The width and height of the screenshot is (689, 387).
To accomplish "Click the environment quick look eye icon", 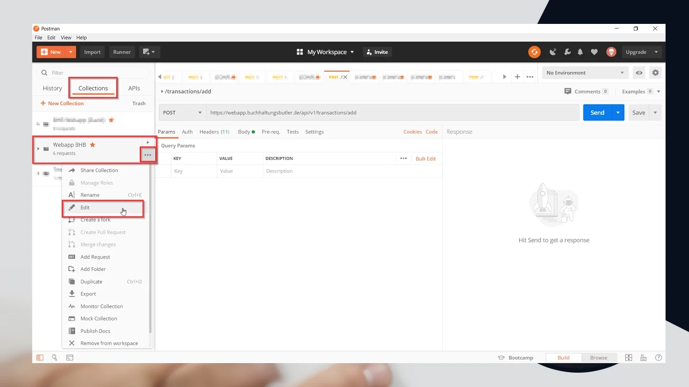I will point(639,73).
